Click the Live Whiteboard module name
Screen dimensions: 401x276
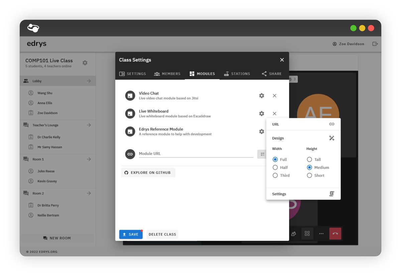tap(154, 111)
